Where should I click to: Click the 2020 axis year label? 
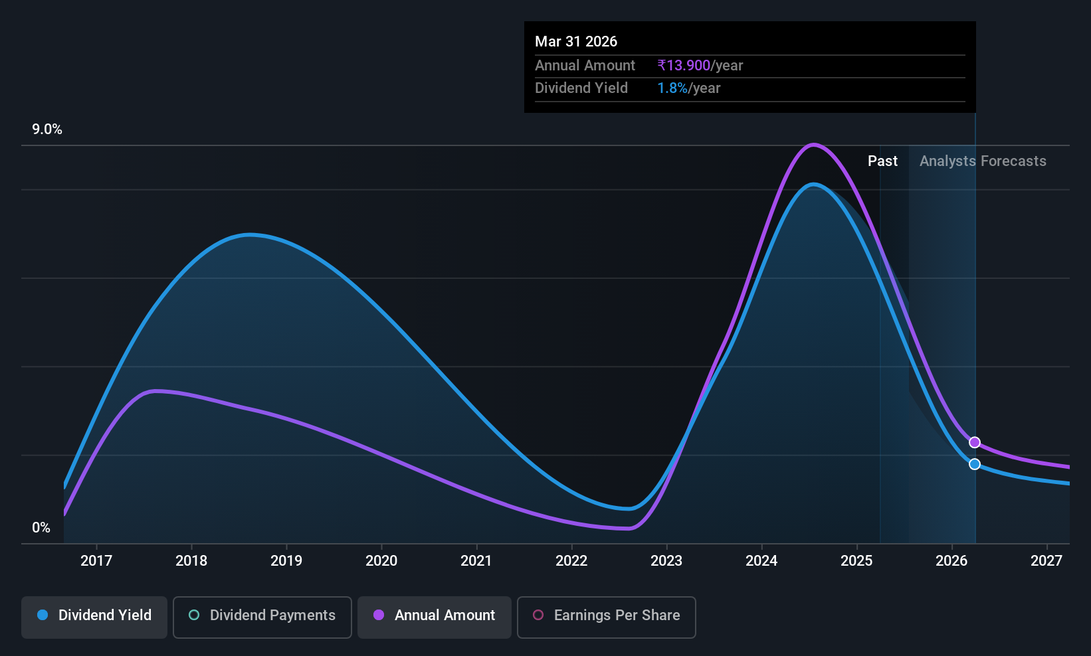tap(381, 560)
